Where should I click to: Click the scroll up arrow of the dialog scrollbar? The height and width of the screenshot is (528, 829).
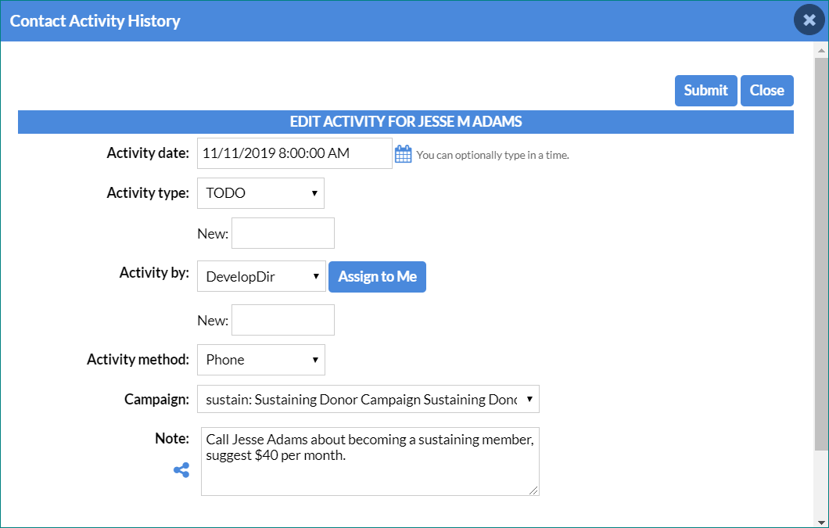[x=821, y=51]
